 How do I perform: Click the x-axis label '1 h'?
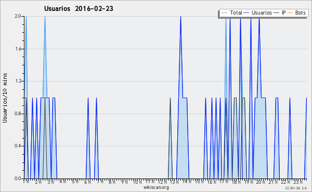pyautogui.click(x=26, y=182)
